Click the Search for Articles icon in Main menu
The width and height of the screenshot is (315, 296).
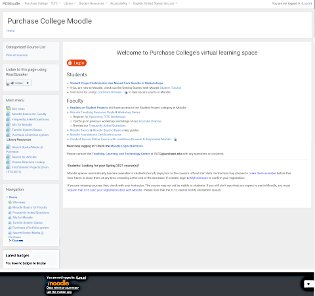(8, 157)
